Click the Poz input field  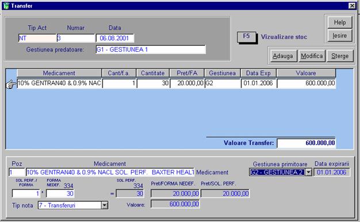[17, 172]
